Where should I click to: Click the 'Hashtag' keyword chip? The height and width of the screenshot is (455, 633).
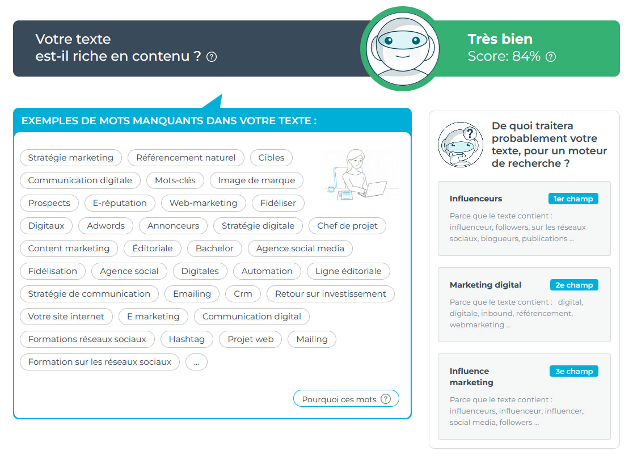coord(187,339)
